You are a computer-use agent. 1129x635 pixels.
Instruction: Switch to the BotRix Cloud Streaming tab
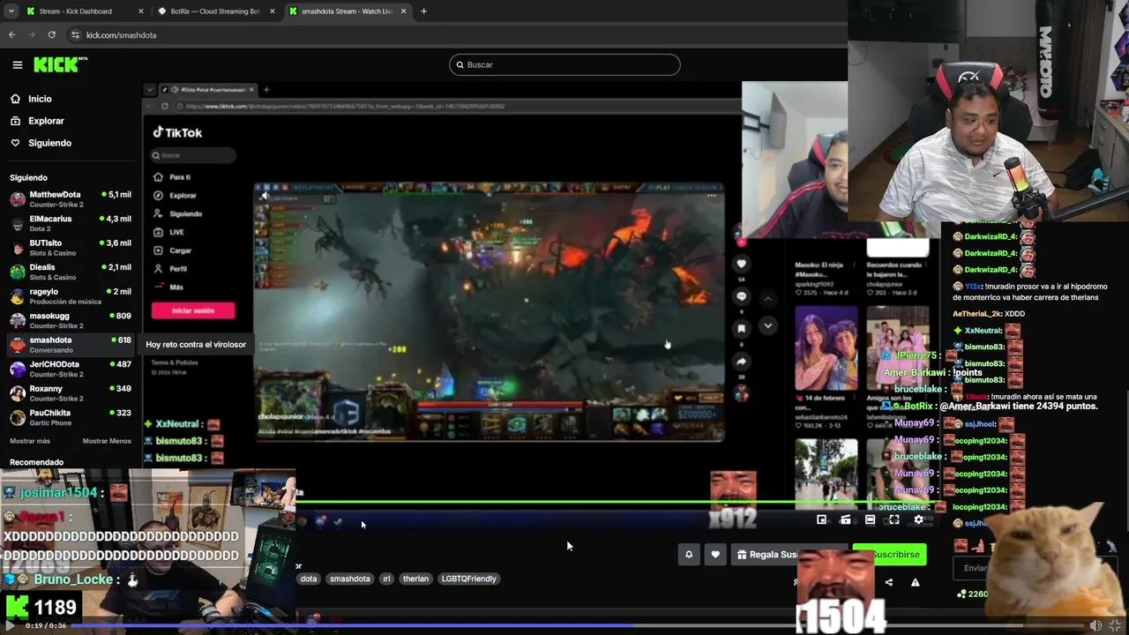tap(215, 11)
